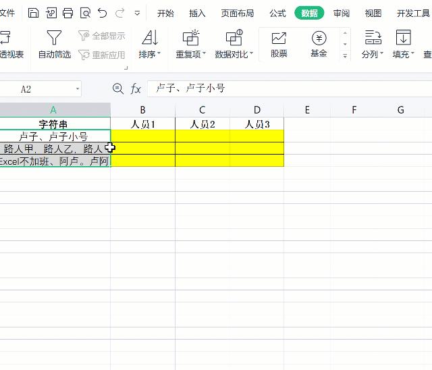Open the 开发工具 tab
Image resolution: width=432 pixels, height=370 pixels.
click(413, 13)
